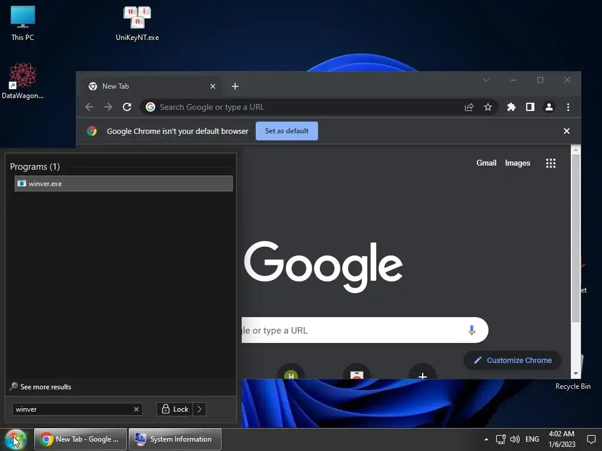This screenshot has height=451, width=602.
Task: Reload the Chrome page
Action: point(127,107)
